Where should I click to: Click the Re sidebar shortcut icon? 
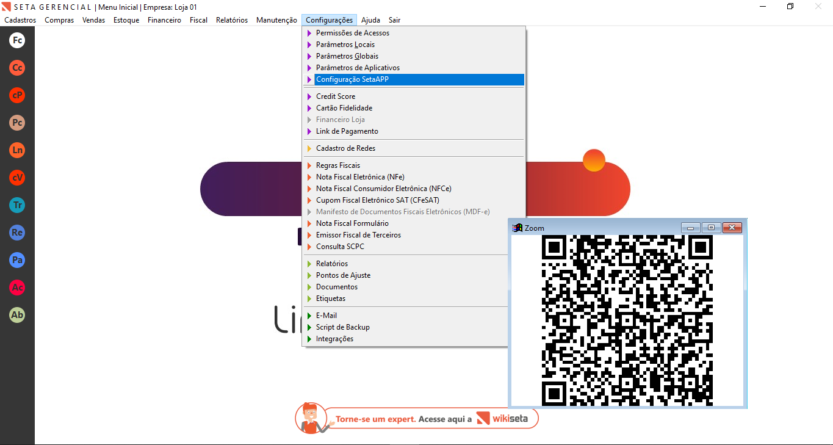17,233
